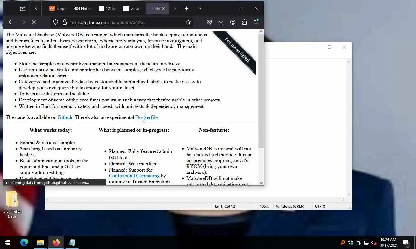This screenshot has height=249, width=416.
Task: Click the muted volume tray icon
Action: (x=374, y=243)
